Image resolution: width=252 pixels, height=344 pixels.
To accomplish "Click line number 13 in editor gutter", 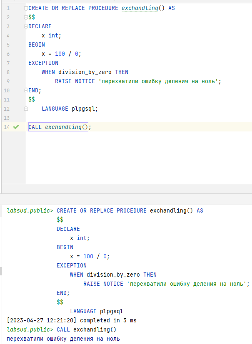I will 7,118.
